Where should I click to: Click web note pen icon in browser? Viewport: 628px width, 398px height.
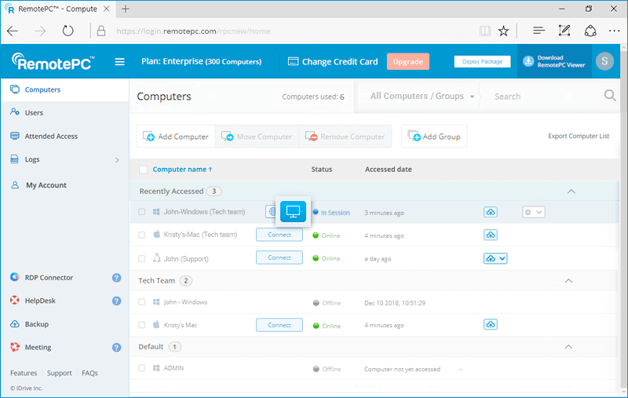pos(564,31)
